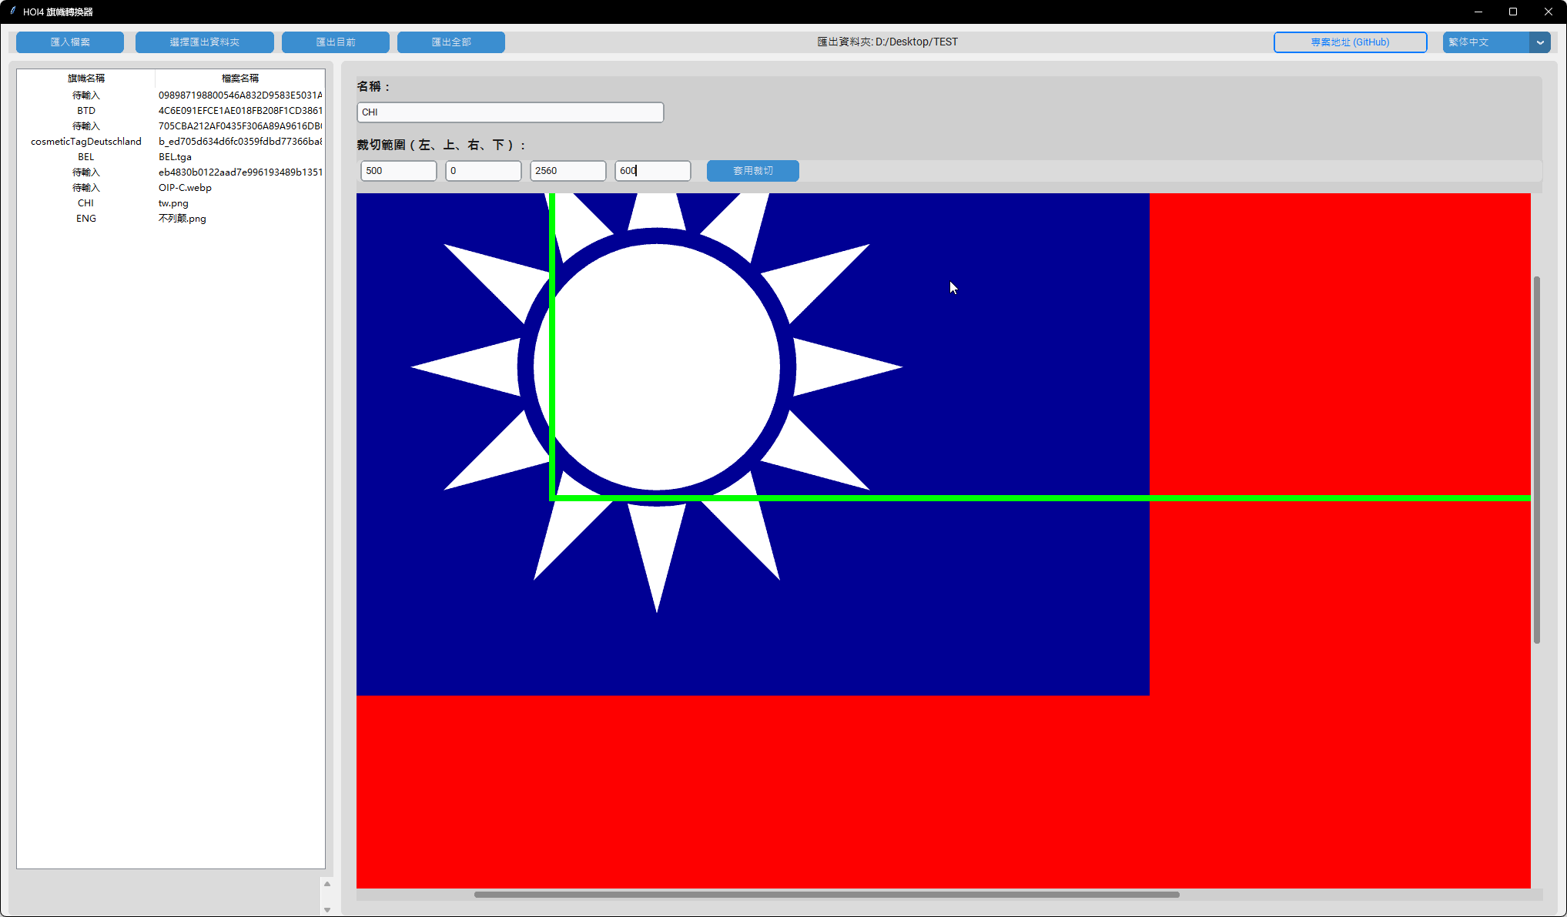
Task: Click the vertical scrollbar beside flag preview
Action: coord(1536,459)
